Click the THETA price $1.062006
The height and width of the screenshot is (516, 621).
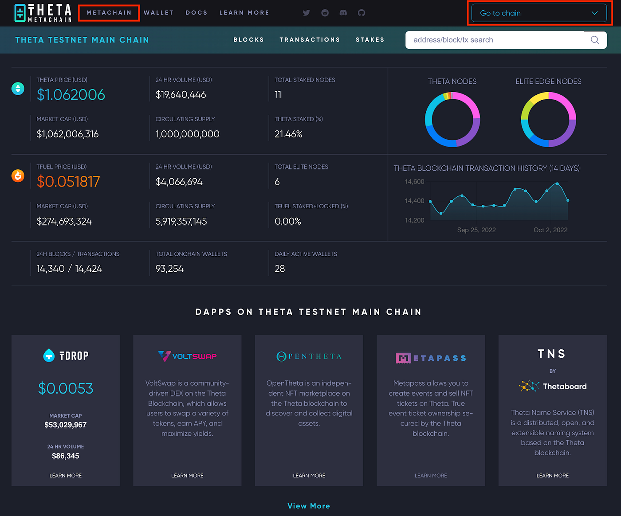point(71,94)
